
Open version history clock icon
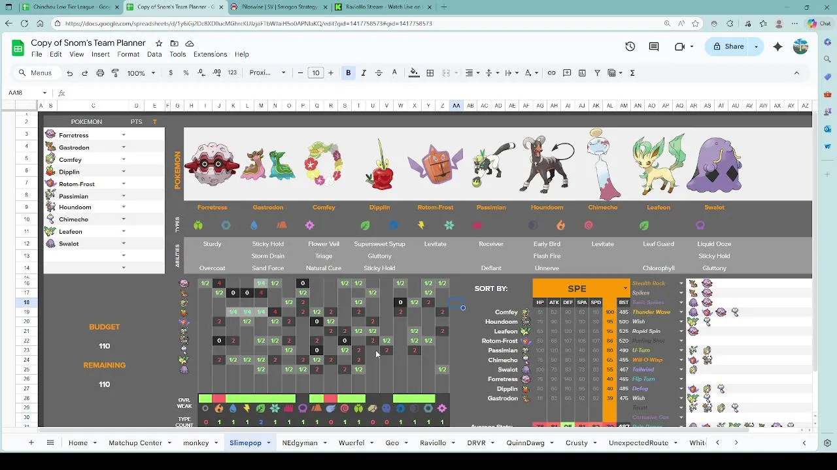pos(630,47)
